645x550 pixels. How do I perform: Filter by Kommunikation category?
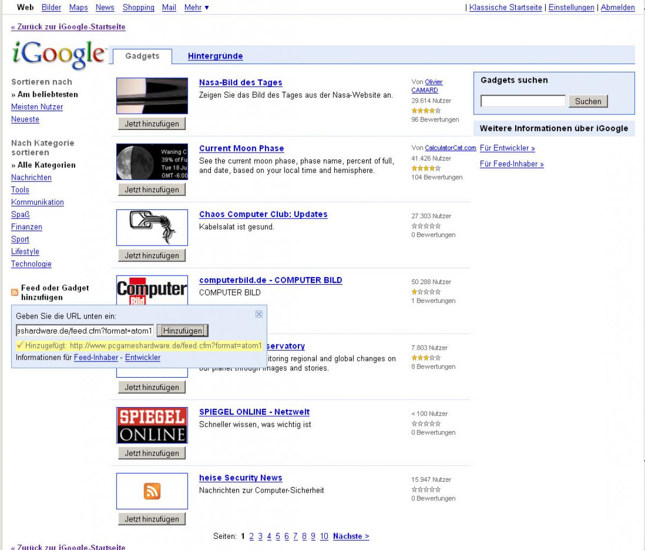coord(38,202)
